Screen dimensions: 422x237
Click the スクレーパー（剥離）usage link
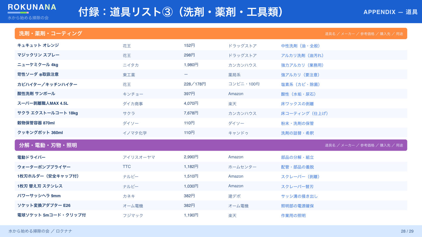[300, 177]
